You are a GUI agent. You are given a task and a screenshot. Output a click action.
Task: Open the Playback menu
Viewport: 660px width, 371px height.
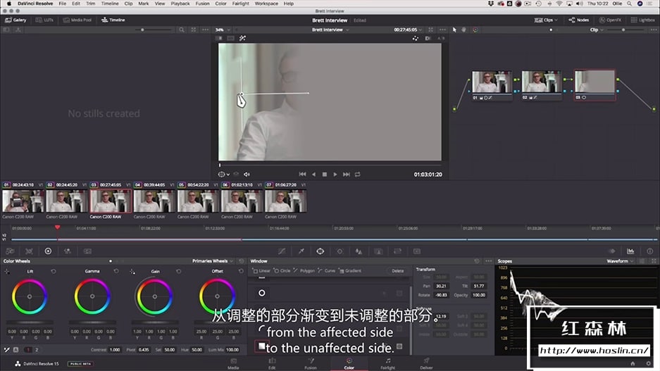pos(180,4)
